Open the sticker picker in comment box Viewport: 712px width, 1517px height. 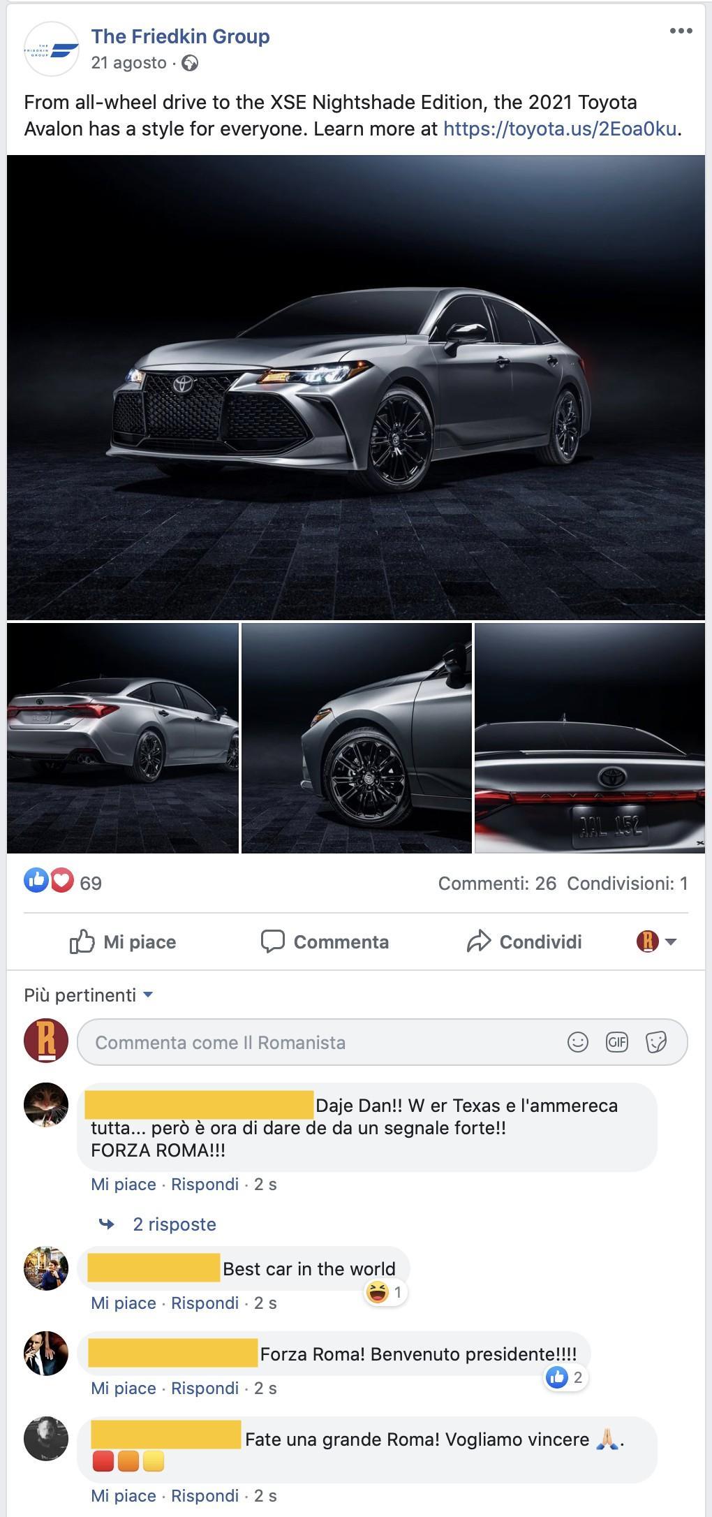click(x=656, y=1042)
